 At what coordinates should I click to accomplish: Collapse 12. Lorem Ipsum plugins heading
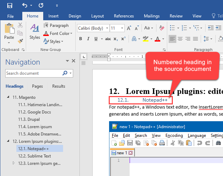8,141
